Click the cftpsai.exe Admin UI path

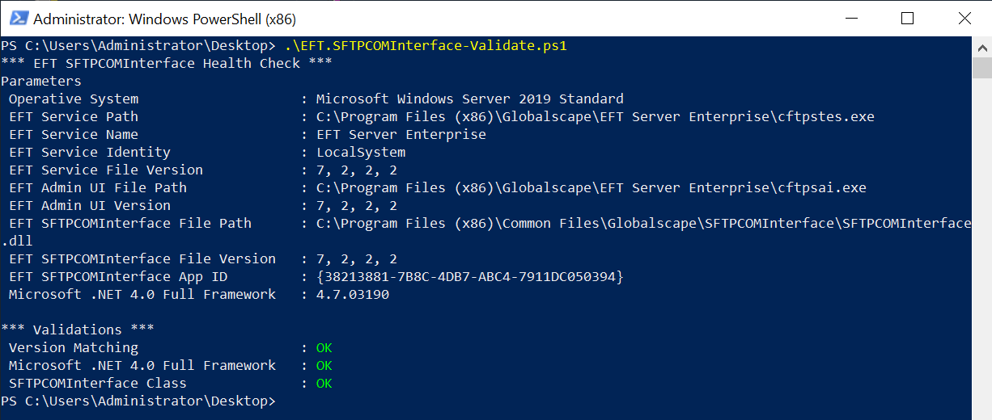(x=591, y=188)
